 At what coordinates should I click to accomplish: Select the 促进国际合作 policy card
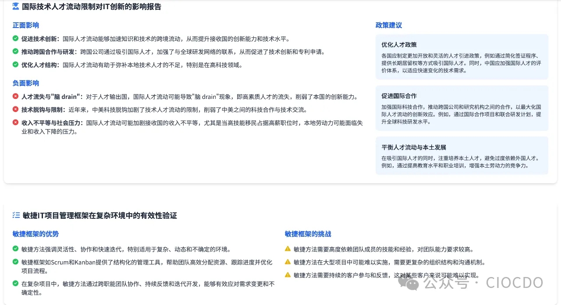point(462,108)
